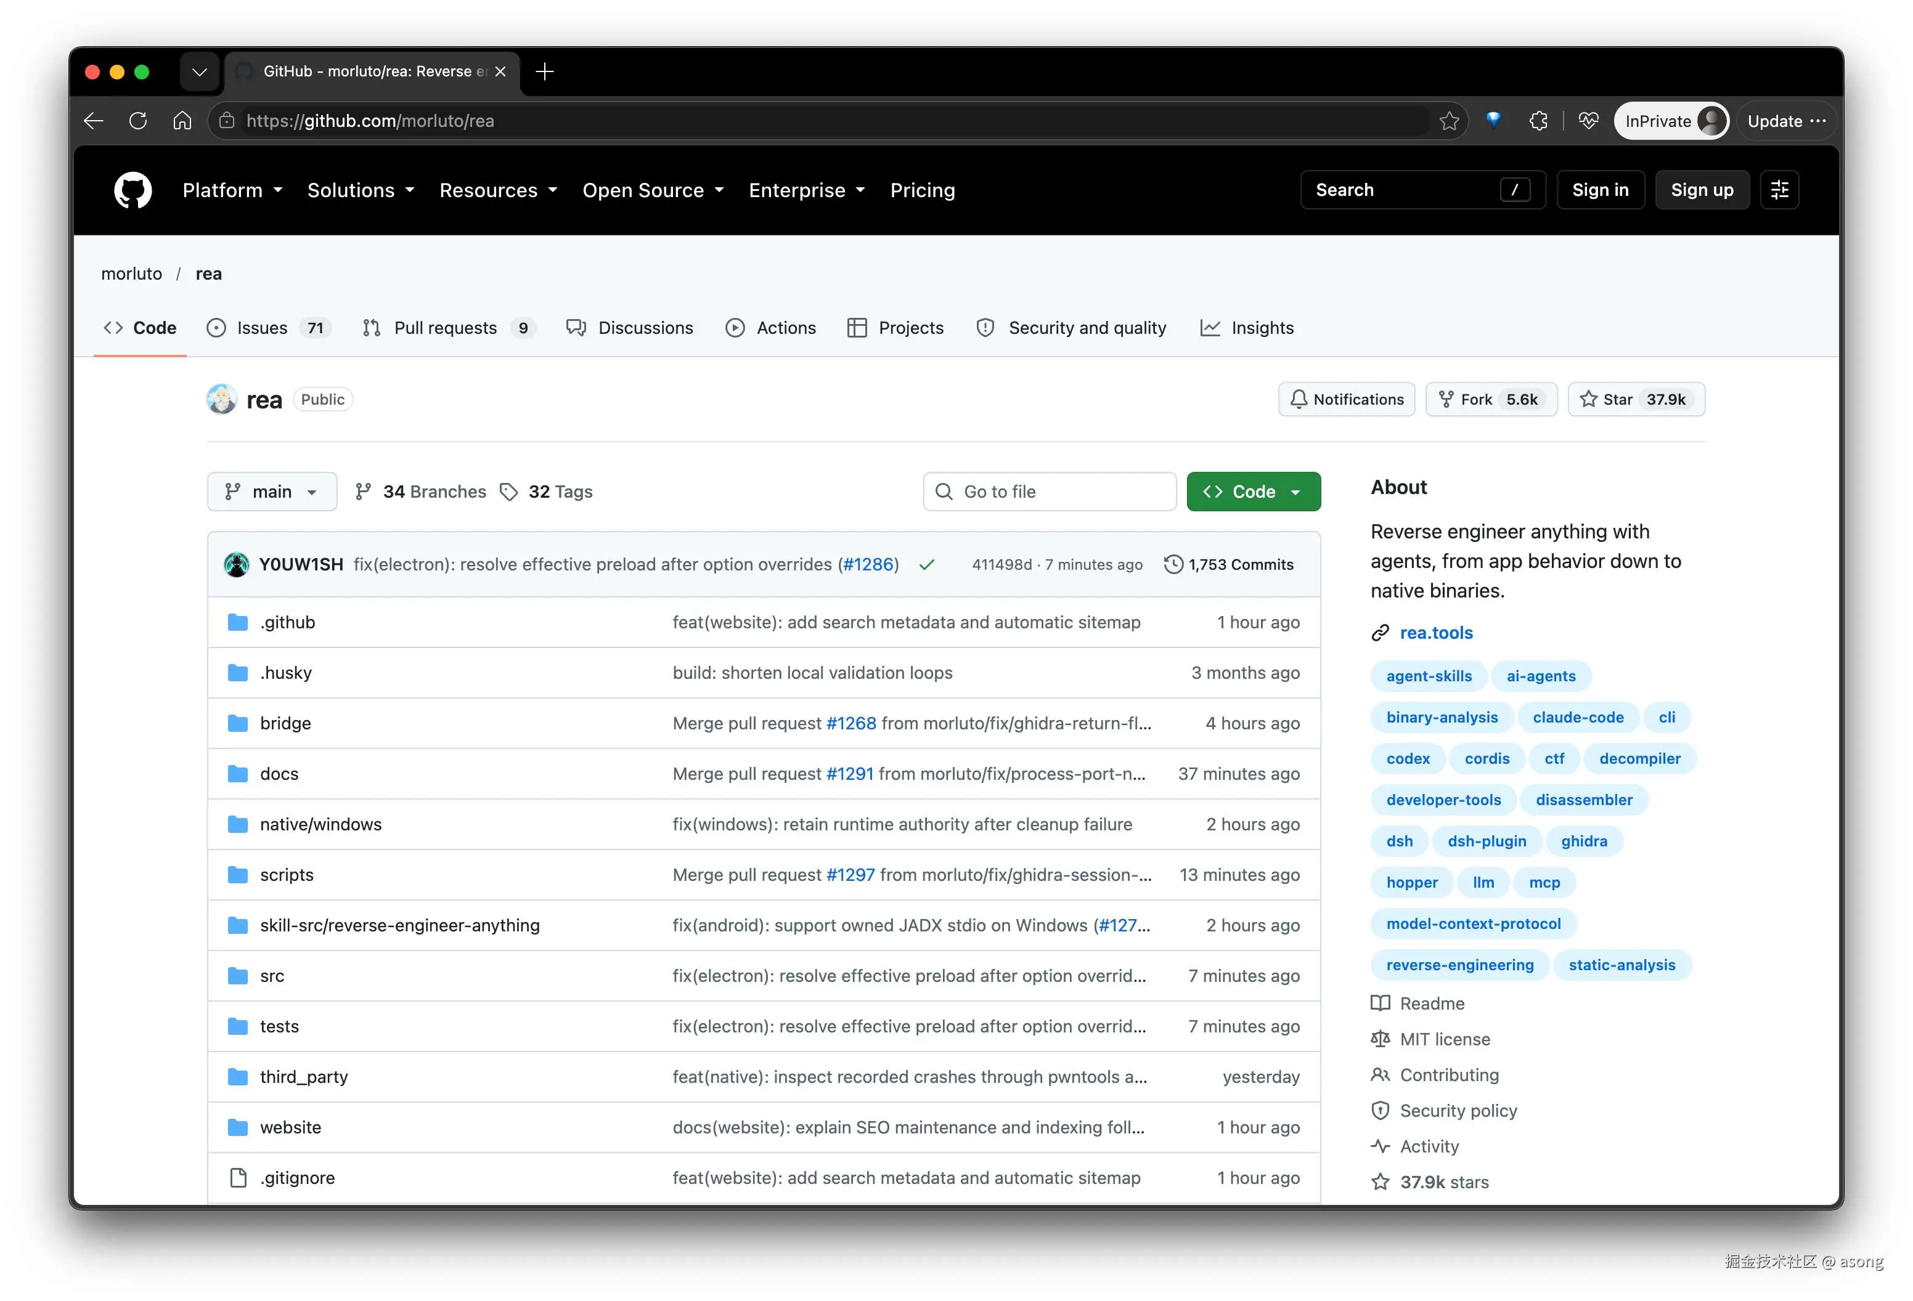Open the browser extensions puzzle icon
The image size is (1913, 1301).
click(x=1538, y=121)
